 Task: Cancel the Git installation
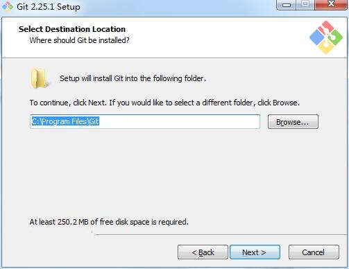[x=314, y=252]
